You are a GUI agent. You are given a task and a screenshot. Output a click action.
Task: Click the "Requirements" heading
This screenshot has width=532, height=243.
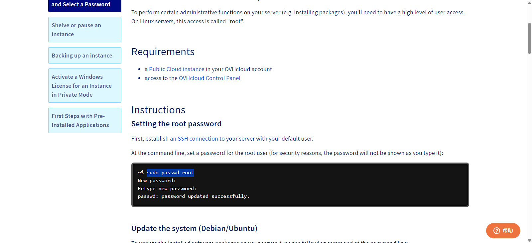tap(163, 52)
